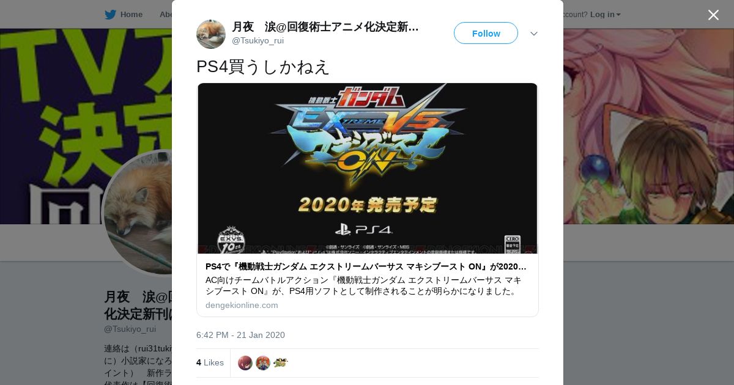
Task: Follow @Tsukiyo_rui with the Follow button
Action: point(486,33)
